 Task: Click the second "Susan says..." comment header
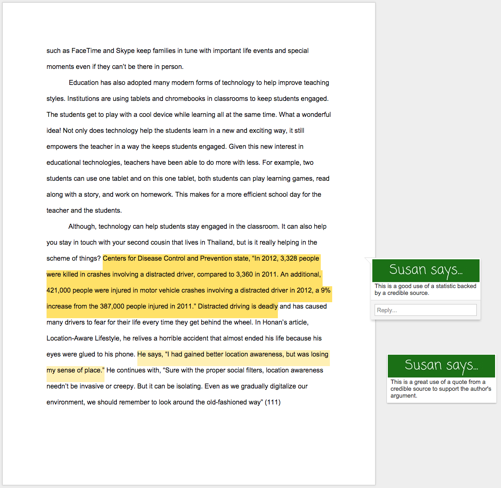pyautogui.click(x=441, y=366)
